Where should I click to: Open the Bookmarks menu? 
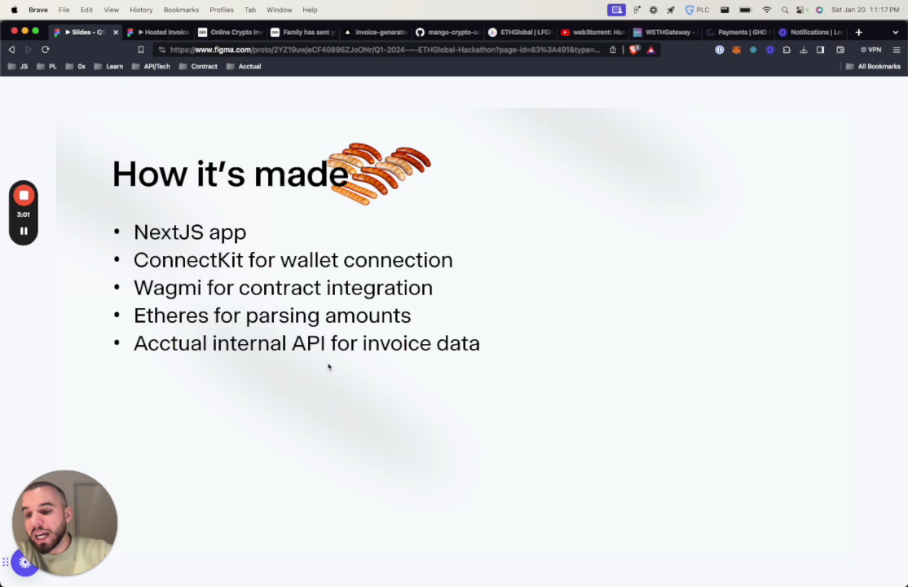181,10
